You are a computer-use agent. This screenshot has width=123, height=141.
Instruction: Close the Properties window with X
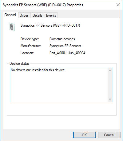pos(118,5)
